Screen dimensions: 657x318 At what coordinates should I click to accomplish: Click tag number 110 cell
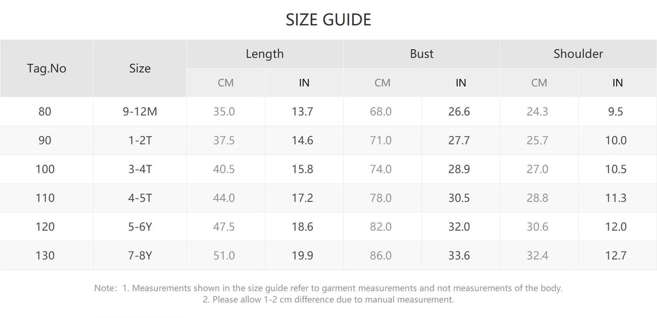coord(45,198)
